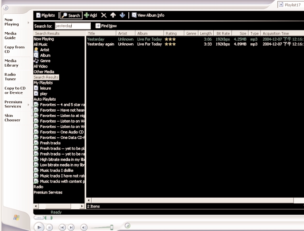Click the Play button
The height and width of the screenshot is (231, 304).
[x=39, y=227]
